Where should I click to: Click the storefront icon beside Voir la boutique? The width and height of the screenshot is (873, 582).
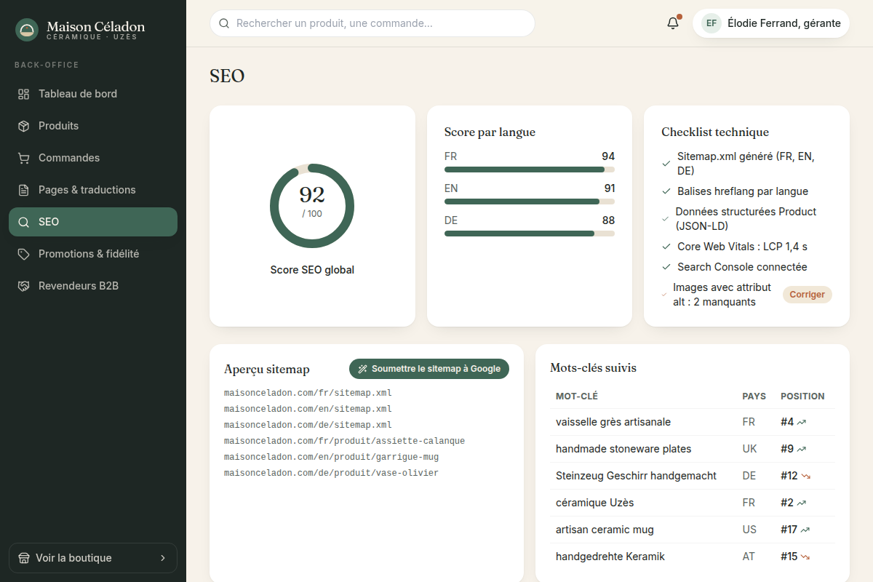(24, 558)
